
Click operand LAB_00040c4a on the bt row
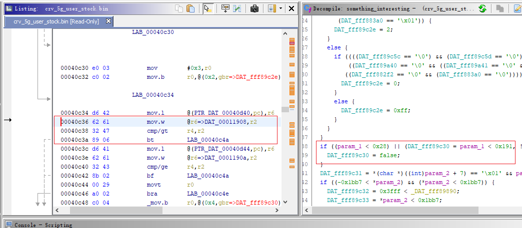pos(208,140)
